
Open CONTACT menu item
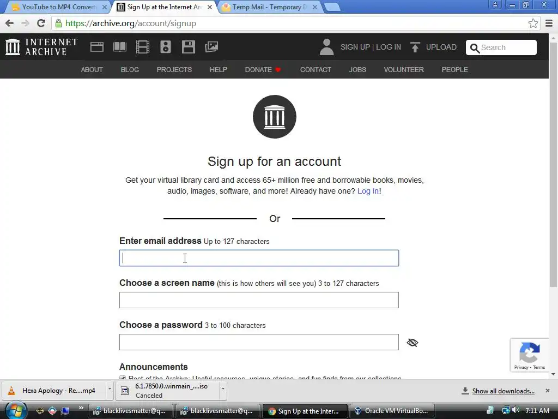coord(316,70)
